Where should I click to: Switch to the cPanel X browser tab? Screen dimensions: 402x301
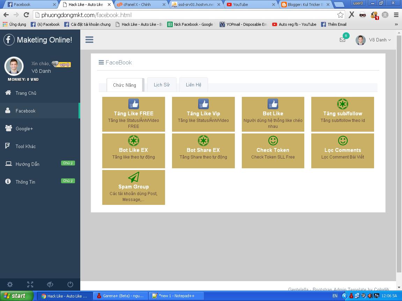pos(141,4)
